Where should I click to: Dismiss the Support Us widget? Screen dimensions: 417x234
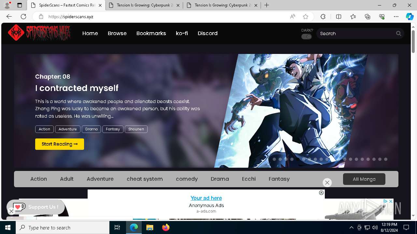[11, 211]
